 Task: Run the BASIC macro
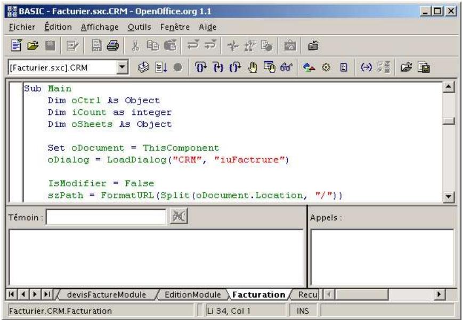tap(161, 68)
